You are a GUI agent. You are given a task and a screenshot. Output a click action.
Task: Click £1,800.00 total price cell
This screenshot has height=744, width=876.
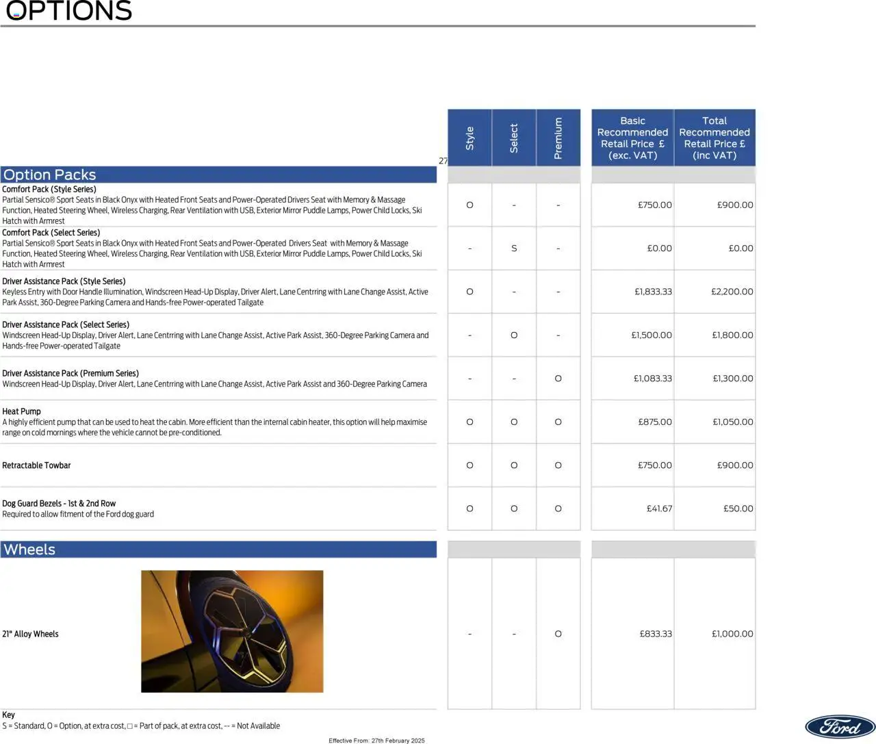coord(732,335)
